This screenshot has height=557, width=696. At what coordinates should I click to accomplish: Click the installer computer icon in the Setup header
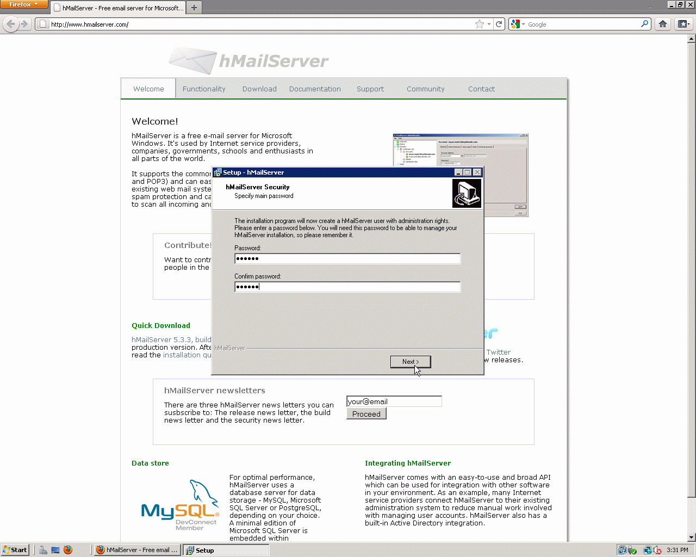click(x=467, y=194)
